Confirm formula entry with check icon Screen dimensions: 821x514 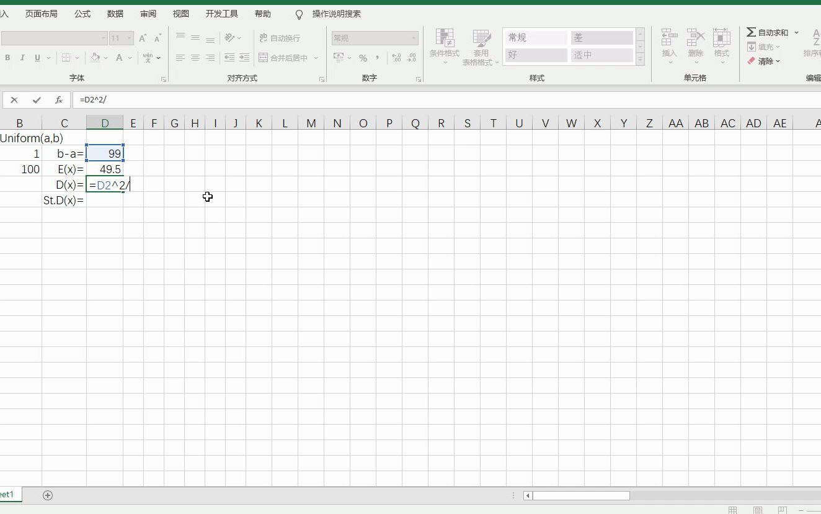point(37,100)
